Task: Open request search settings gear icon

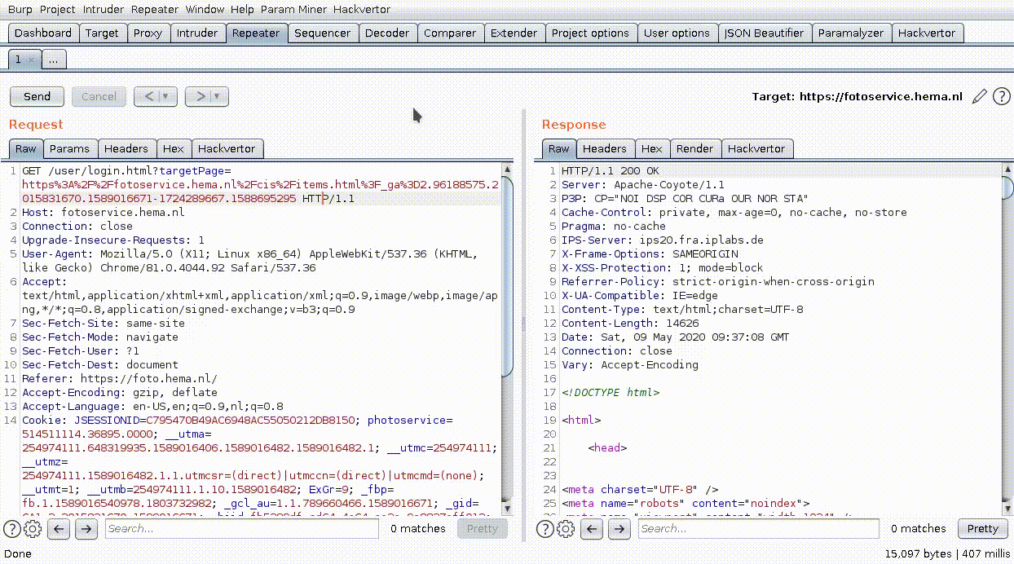Action: [33, 528]
